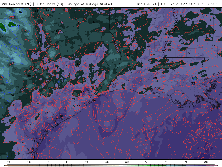Screen dimensions: 222x167
Task: Click the "63" dewpoint value on the map
Action: 18,26
